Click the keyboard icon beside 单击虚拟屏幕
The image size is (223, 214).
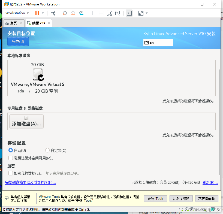7,198
